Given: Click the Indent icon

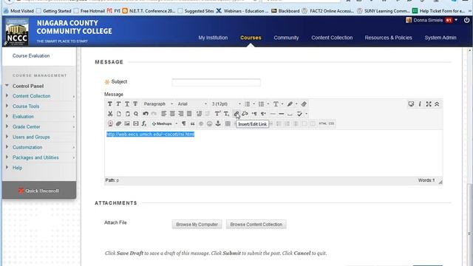Looking at the screenshot, I should pos(199,114).
